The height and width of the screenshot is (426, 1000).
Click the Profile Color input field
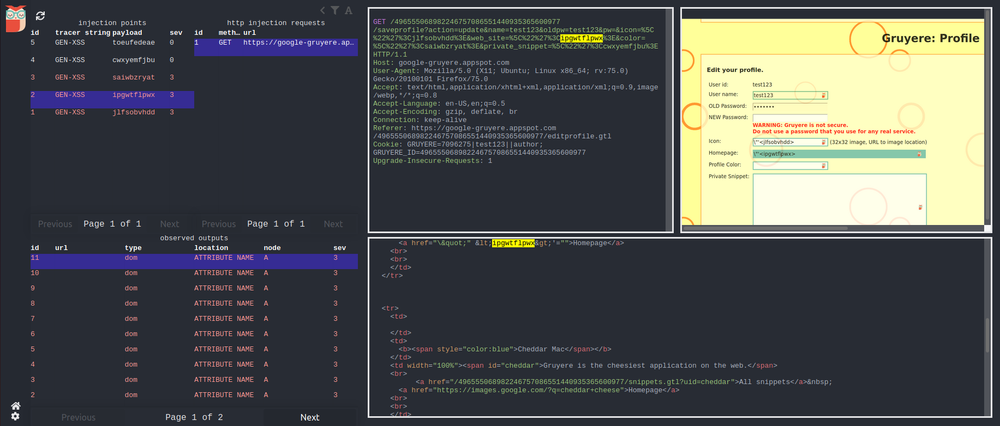click(790, 166)
